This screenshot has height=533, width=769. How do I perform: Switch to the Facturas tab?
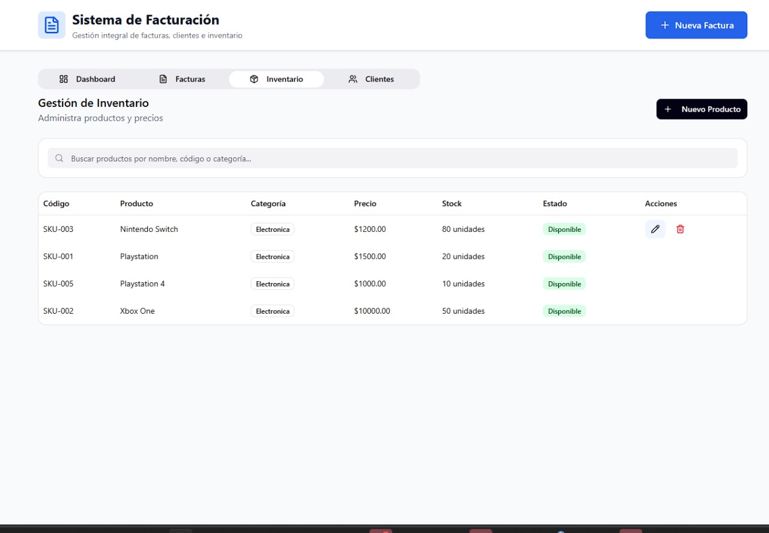[x=182, y=79]
